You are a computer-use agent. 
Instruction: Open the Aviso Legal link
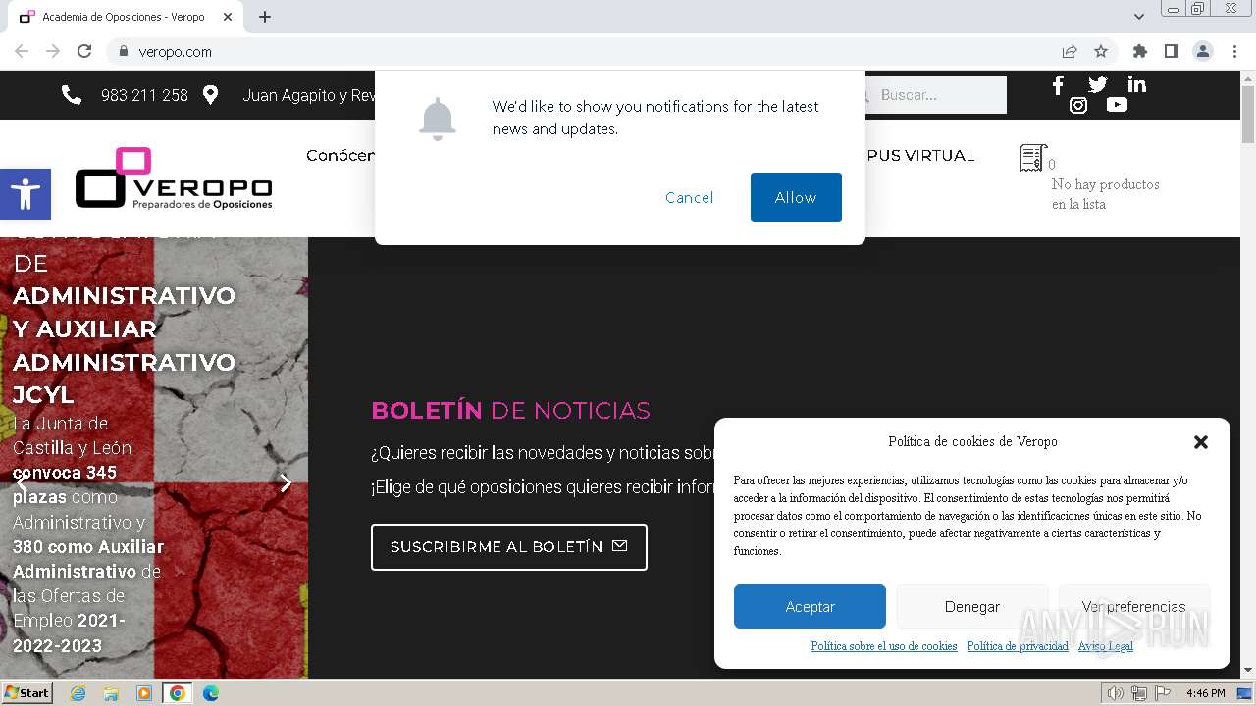tap(1105, 646)
